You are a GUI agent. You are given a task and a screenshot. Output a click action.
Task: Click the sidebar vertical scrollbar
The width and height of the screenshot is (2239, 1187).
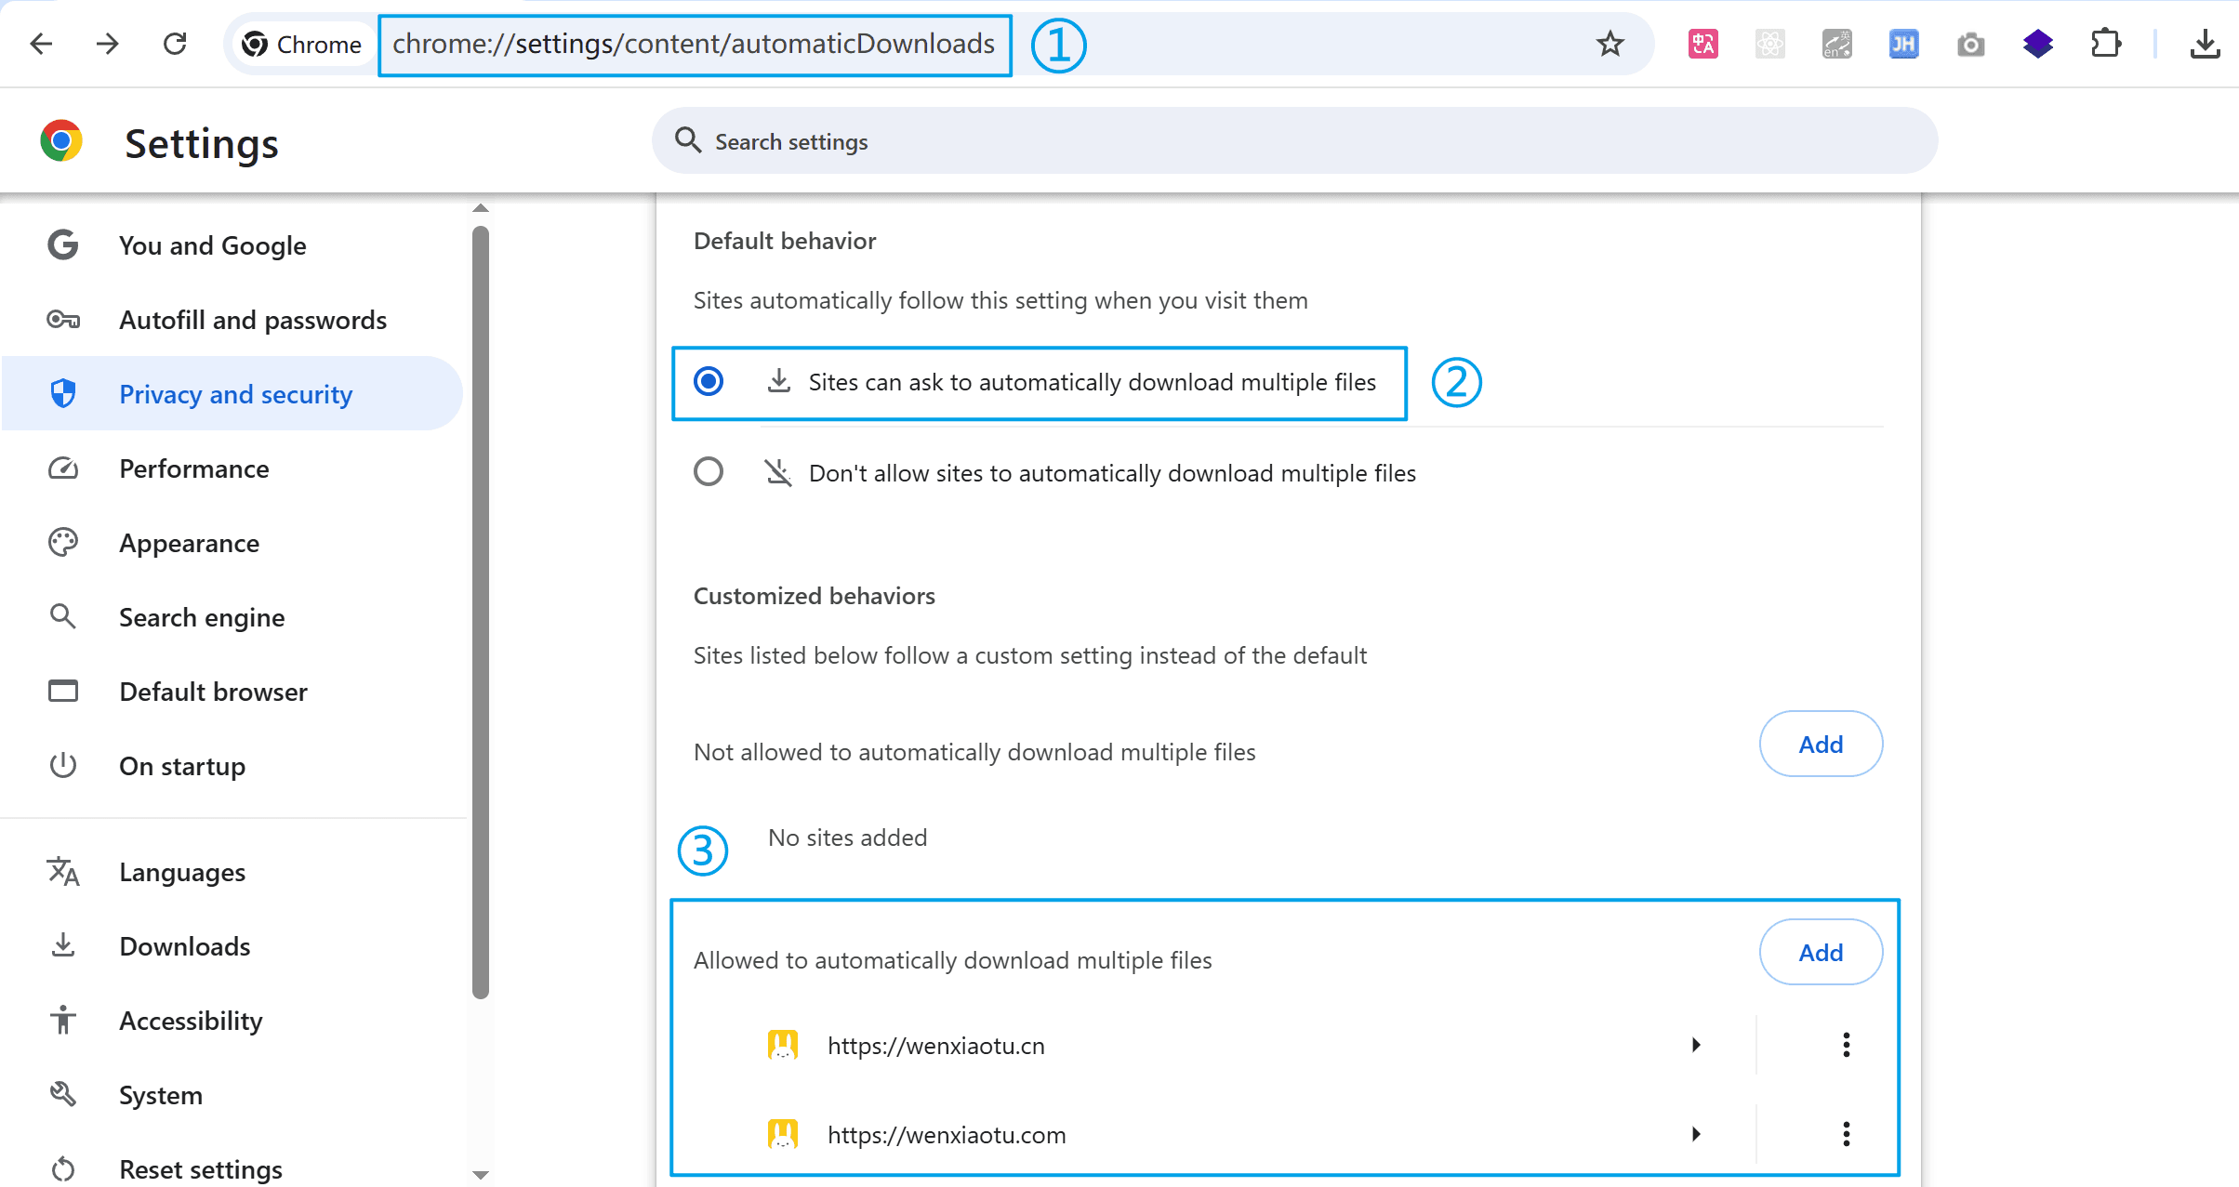point(480,613)
